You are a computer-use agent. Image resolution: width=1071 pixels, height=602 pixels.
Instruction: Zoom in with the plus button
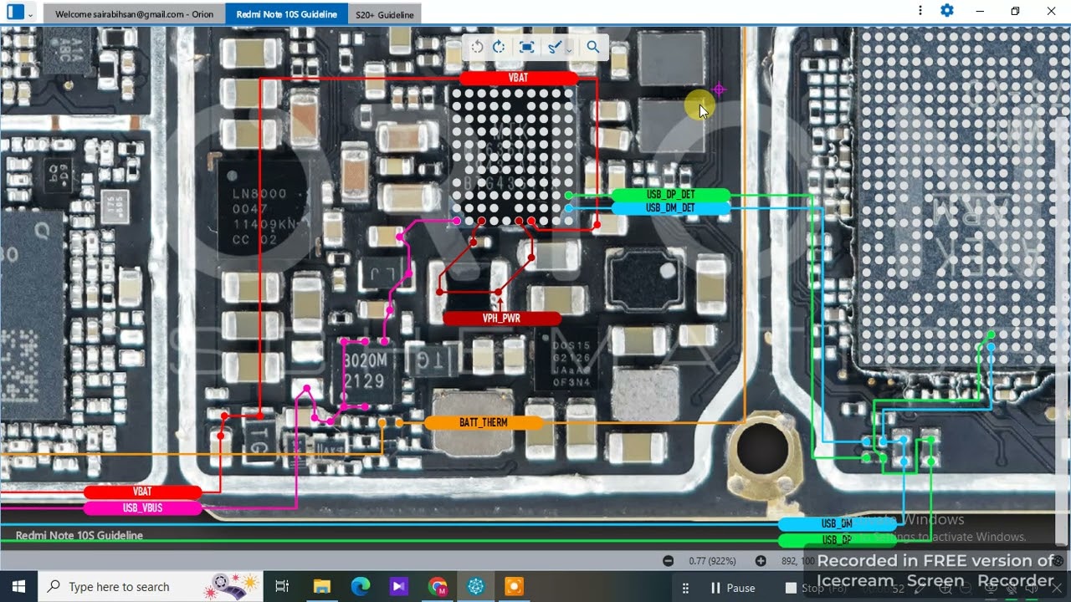coord(761,561)
